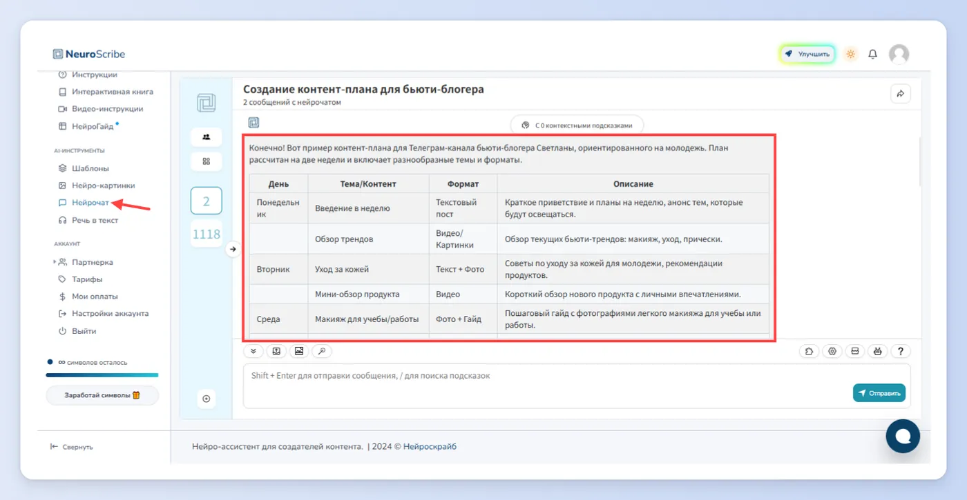Open Инструкции in sidebar
Viewport: 967px width, 500px height.
click(x=87, y=74)
